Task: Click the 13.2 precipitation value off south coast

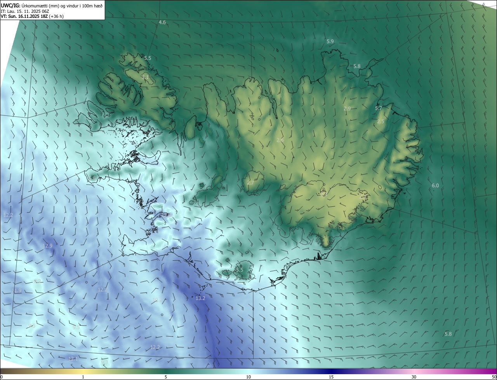Action: (x=200, y=298)
